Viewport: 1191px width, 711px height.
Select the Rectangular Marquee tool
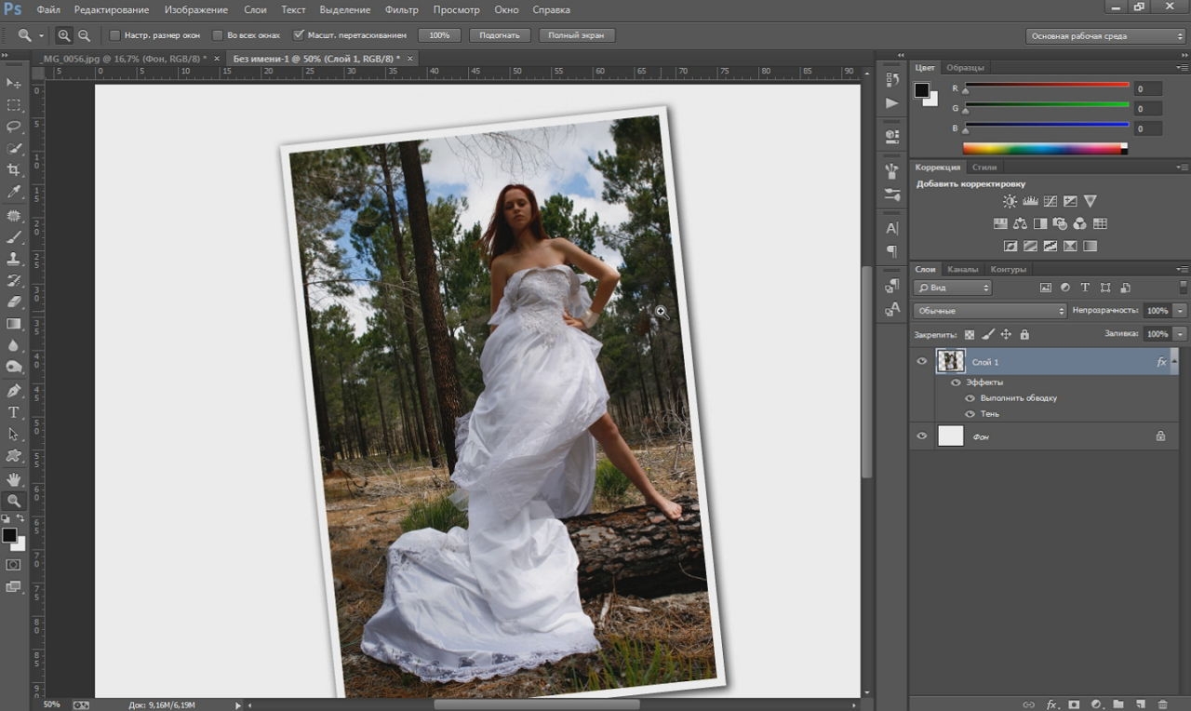(14, 105)
